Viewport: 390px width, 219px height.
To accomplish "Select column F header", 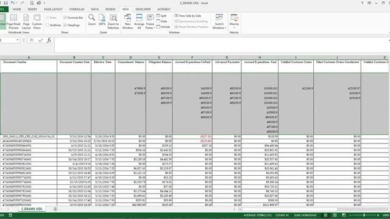I will [x=192, y=57].
